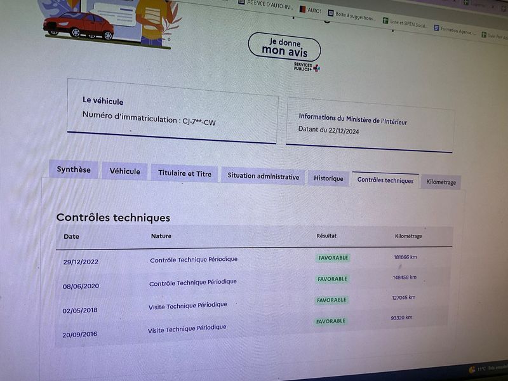Screen dimensions: 508x381
Task: Click the date 29/12/2022
Action: click(81, 262)
